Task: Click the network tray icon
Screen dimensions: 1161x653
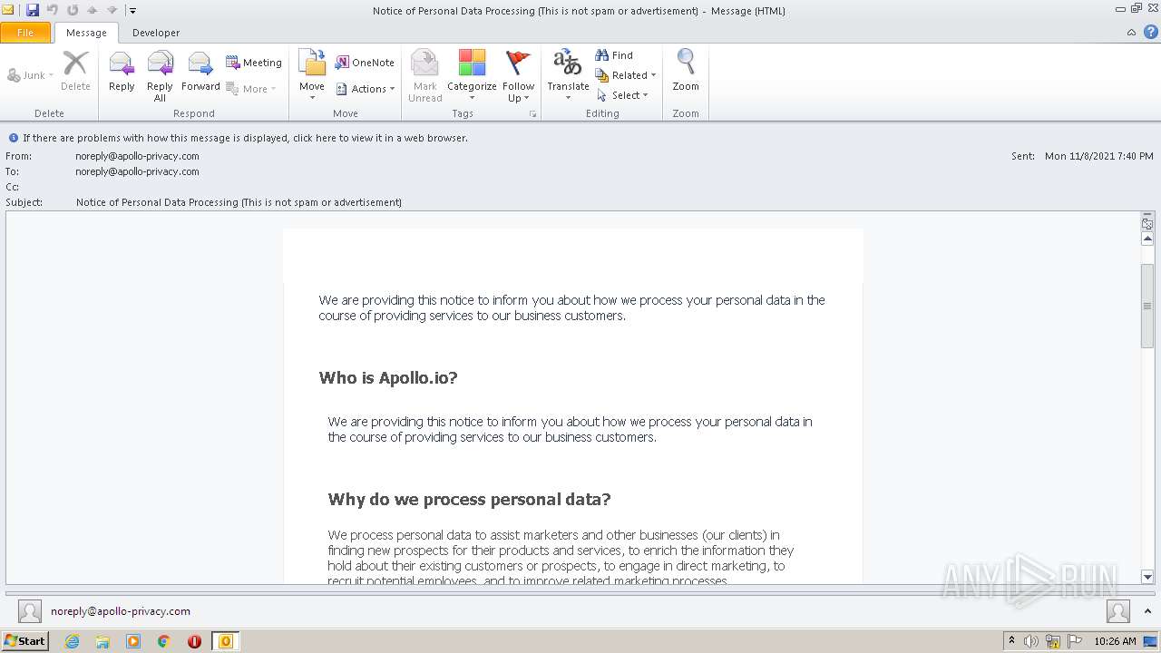Action: 1052,641
